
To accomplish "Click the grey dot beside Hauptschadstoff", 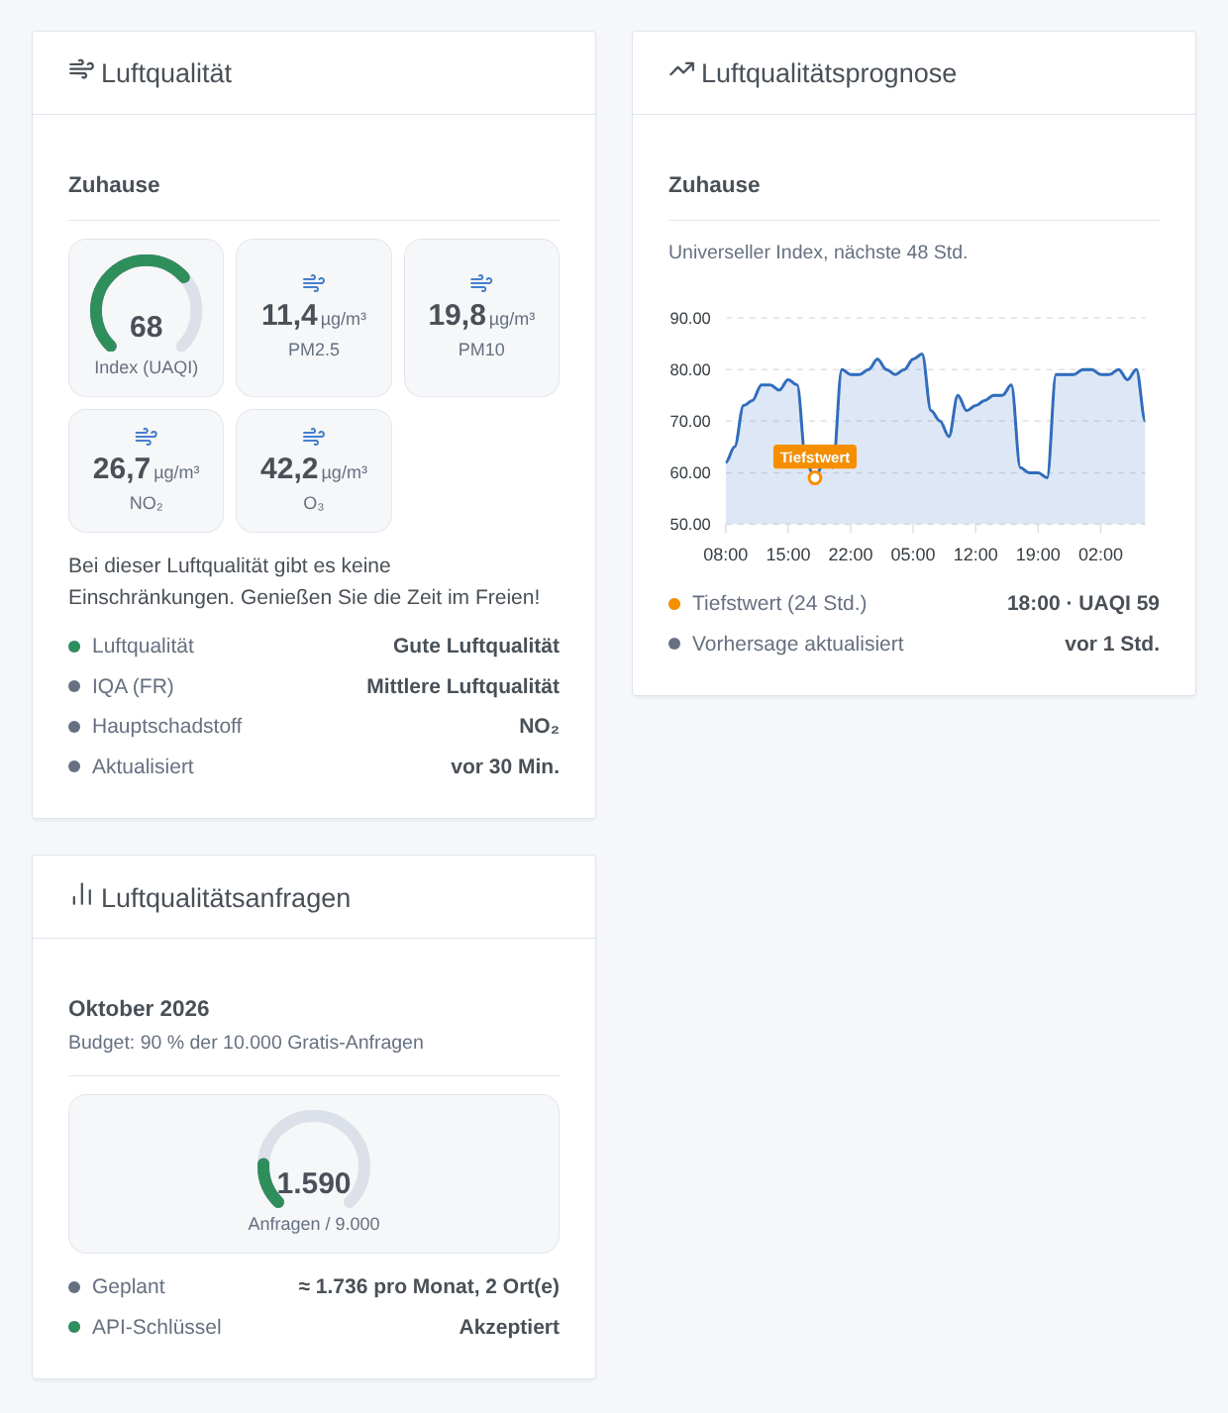I will point(74,727).
